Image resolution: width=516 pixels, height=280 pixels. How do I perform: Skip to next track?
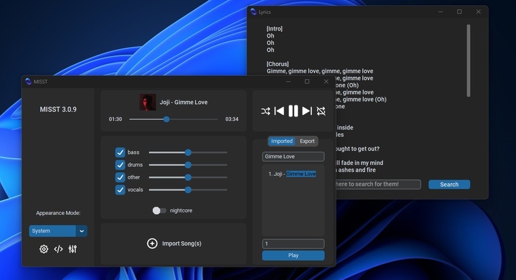[307, 111]
